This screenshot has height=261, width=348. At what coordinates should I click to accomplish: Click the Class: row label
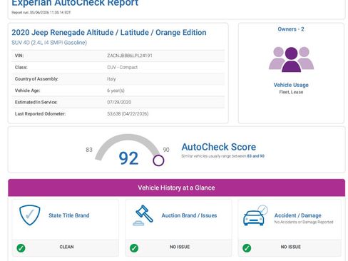(x=21, y=67)
